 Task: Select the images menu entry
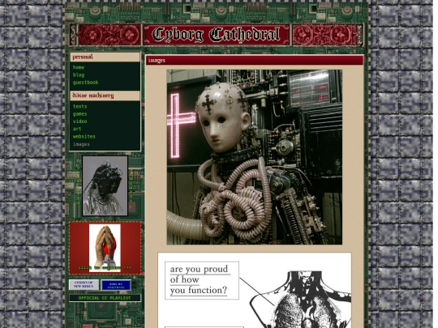81,144
